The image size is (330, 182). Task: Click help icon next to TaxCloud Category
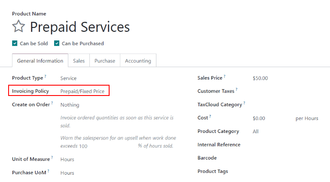pyautogui.click(x=244, y=103)
